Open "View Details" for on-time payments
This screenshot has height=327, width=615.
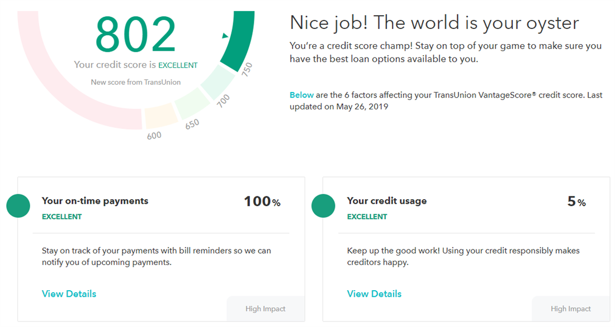[x=69, y=294]
